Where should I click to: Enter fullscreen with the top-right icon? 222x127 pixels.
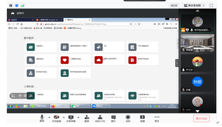pos(211,6)
